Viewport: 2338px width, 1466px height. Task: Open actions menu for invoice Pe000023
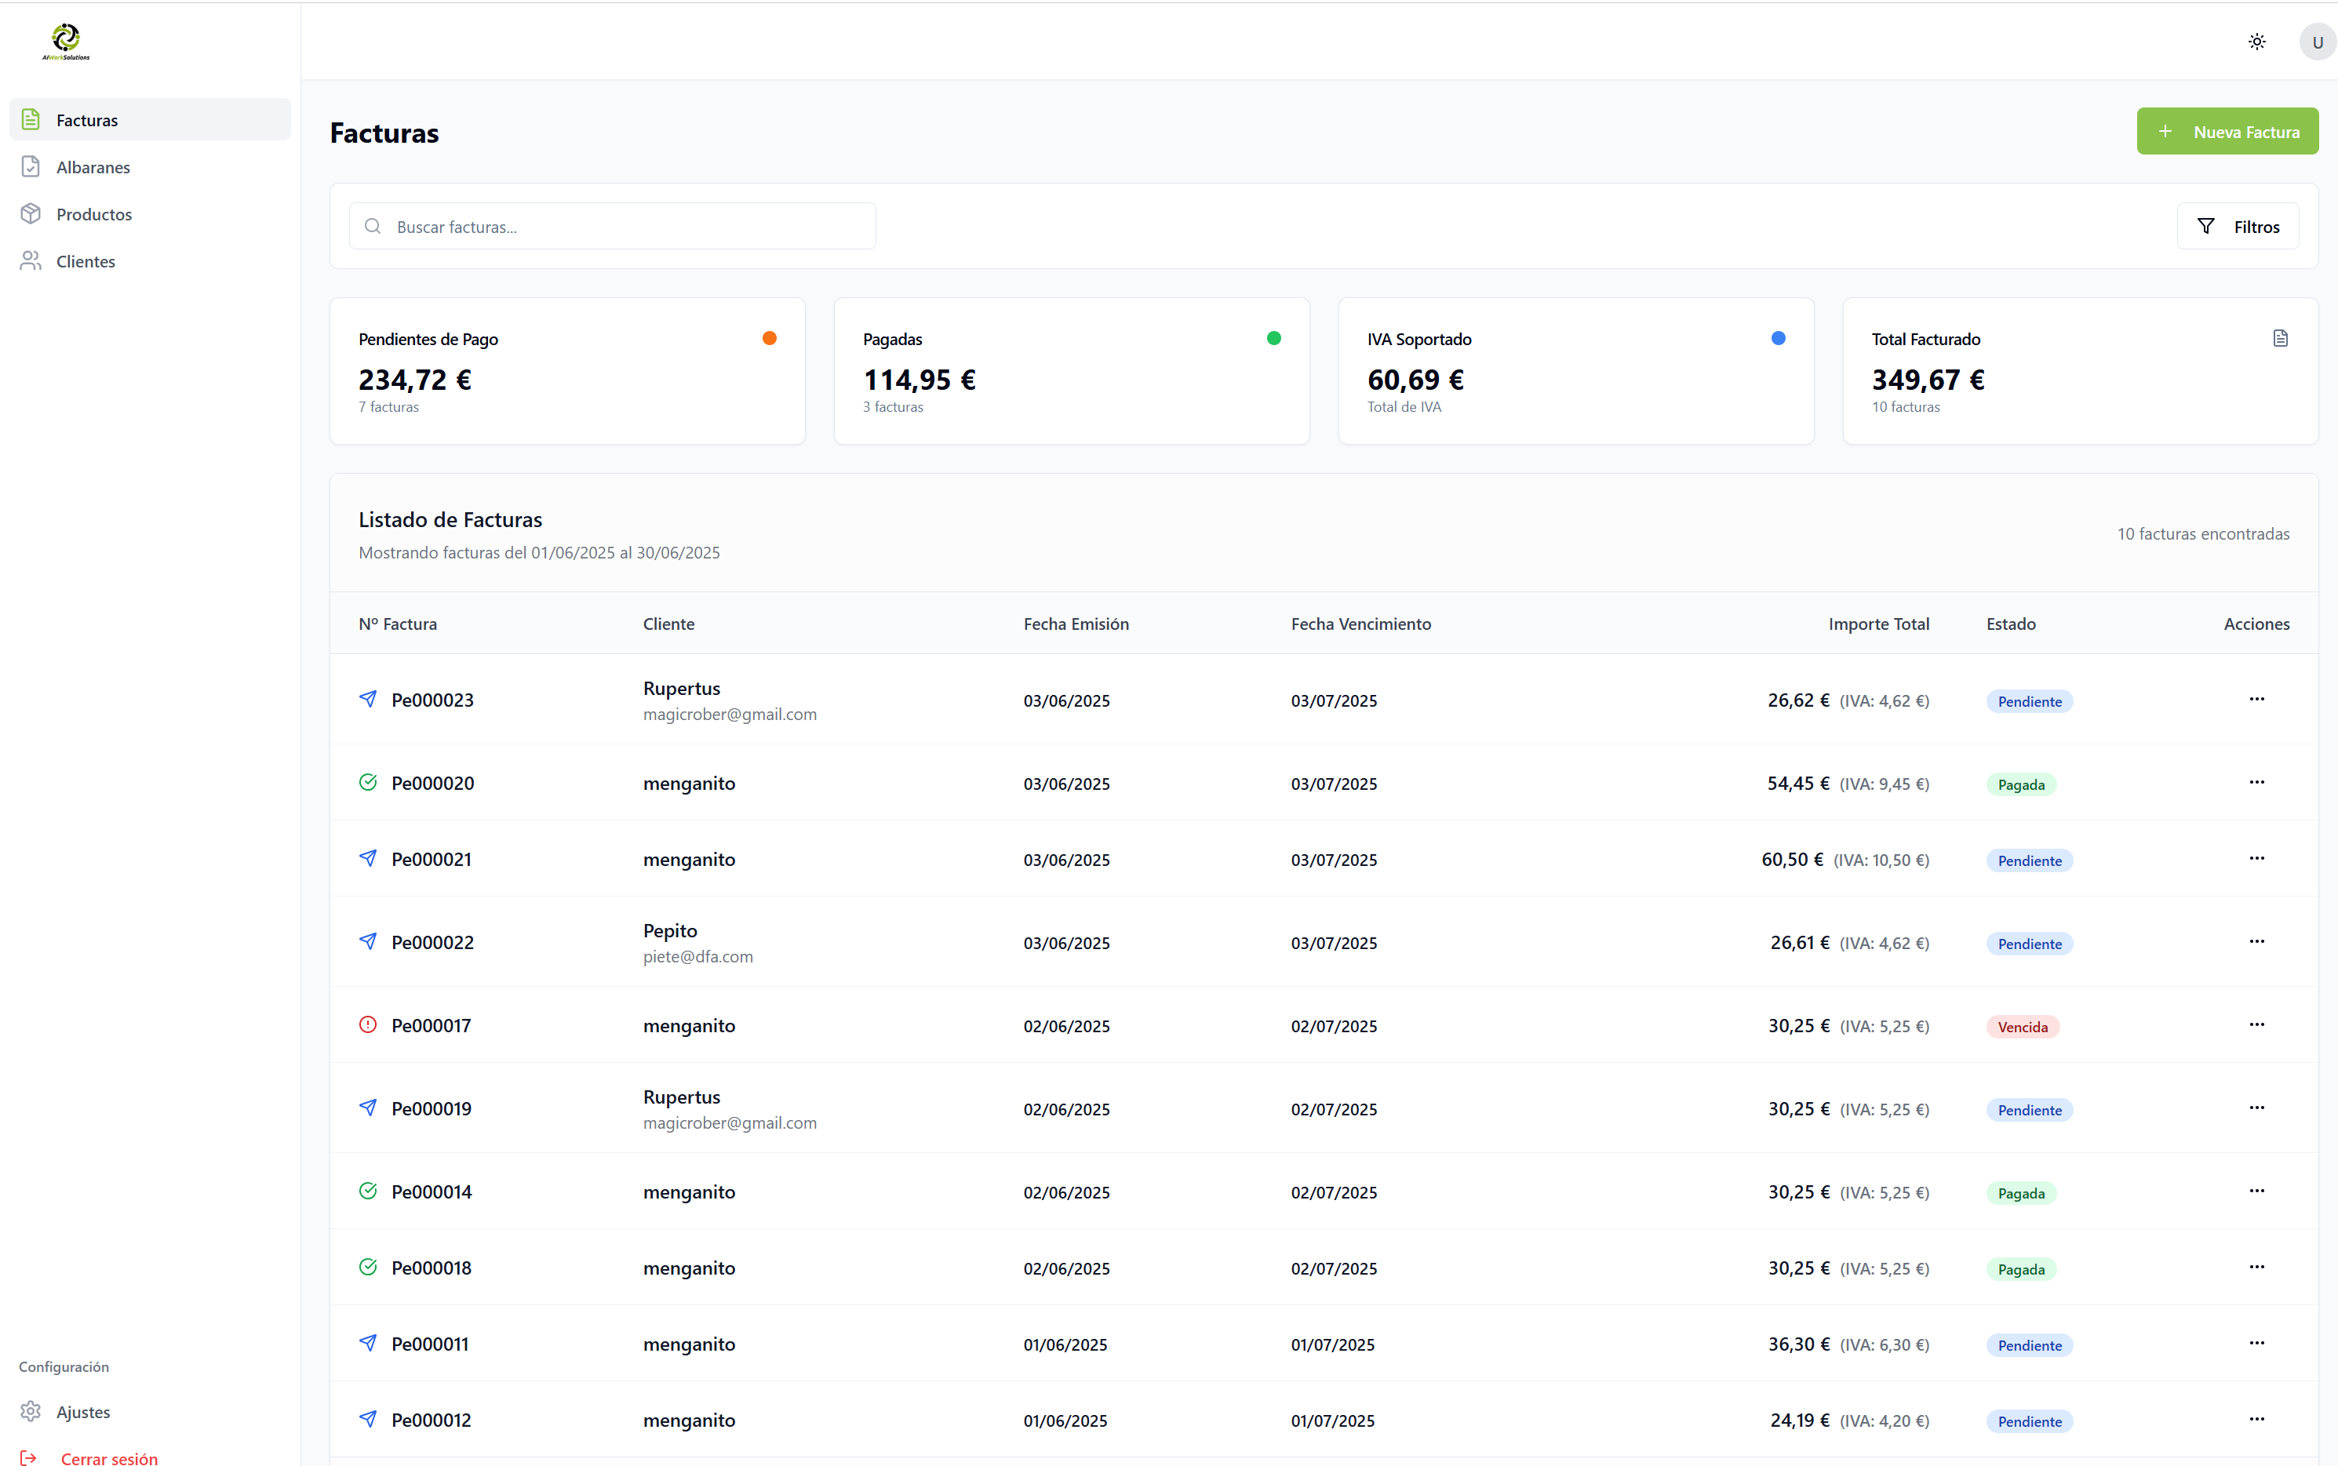[x=2256, y=699]
